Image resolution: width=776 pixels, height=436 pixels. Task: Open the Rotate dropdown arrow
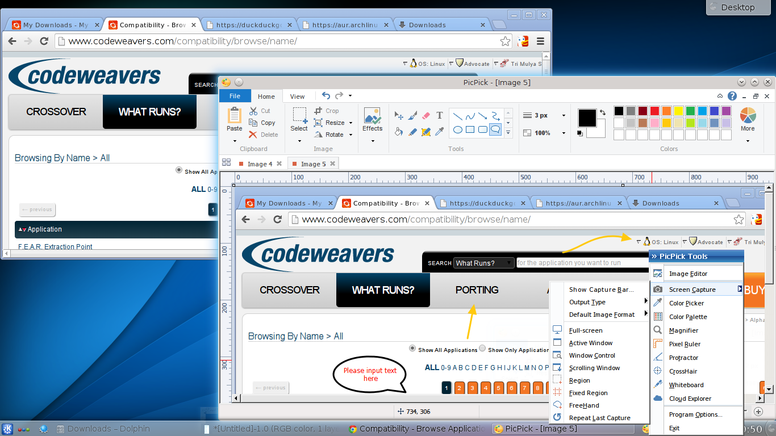point(351,135)
